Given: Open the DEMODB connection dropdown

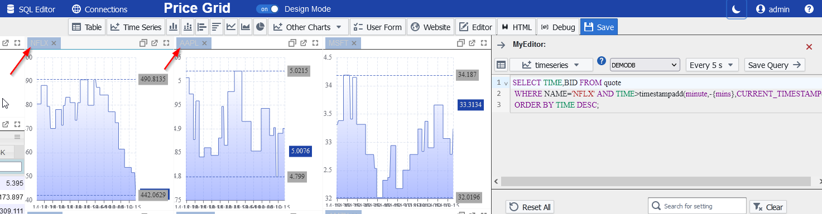Looking at the screenshot, I should coord(645,65).
